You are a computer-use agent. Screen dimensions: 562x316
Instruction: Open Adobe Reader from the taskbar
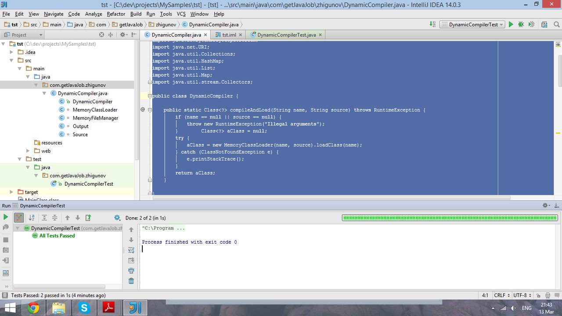click(x=109, y=308)
